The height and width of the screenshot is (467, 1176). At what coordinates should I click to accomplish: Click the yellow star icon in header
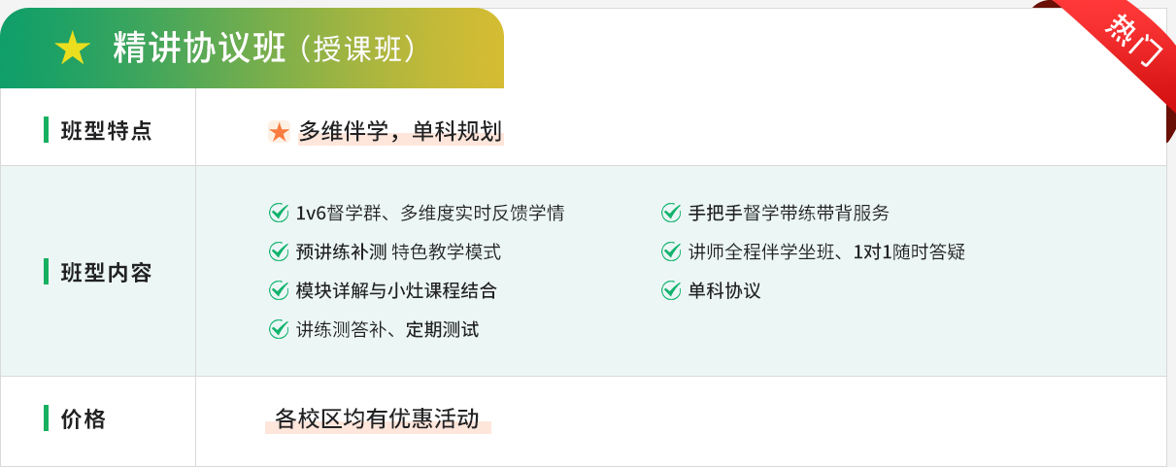pos(73,49)
